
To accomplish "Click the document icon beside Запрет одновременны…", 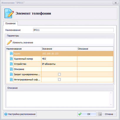I will tap(11, 74).
